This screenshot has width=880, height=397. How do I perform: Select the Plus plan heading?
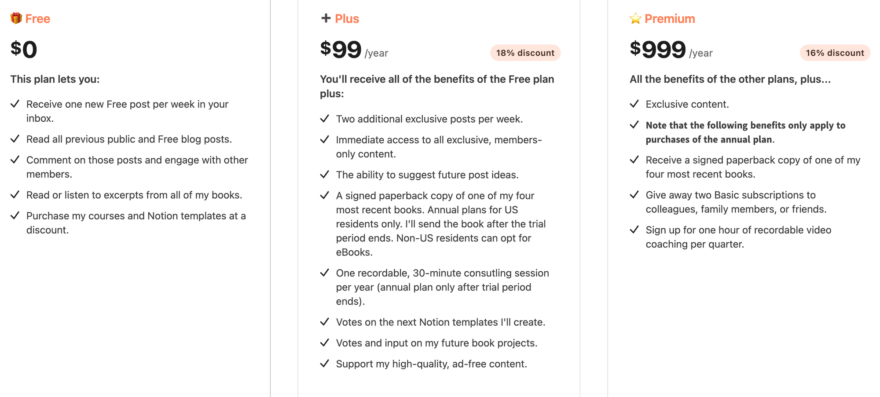point(347,18)
